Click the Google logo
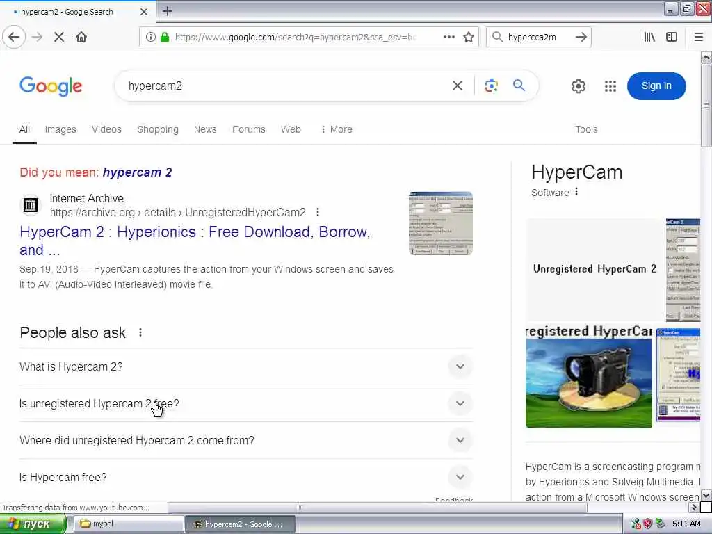712x534 pixels. pyautogui.click(x=51, y=86)
